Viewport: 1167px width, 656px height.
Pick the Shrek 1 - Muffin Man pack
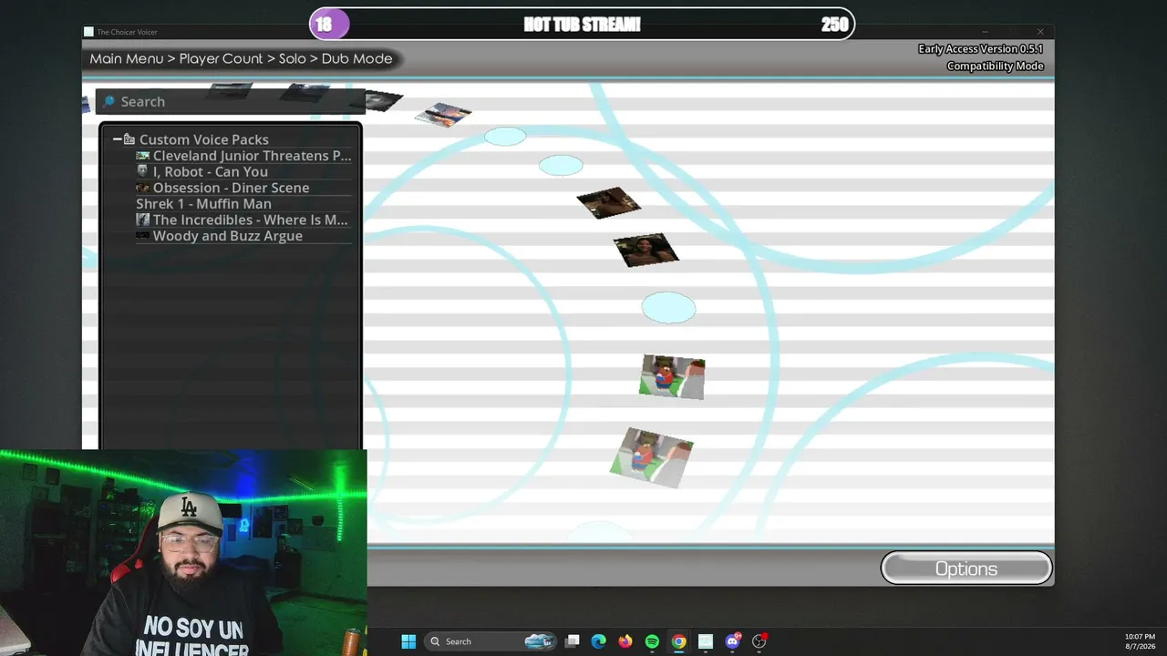243,204
